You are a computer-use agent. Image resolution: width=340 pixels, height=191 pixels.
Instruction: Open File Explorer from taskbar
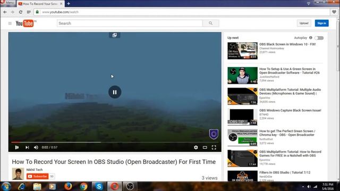point(37,186)
